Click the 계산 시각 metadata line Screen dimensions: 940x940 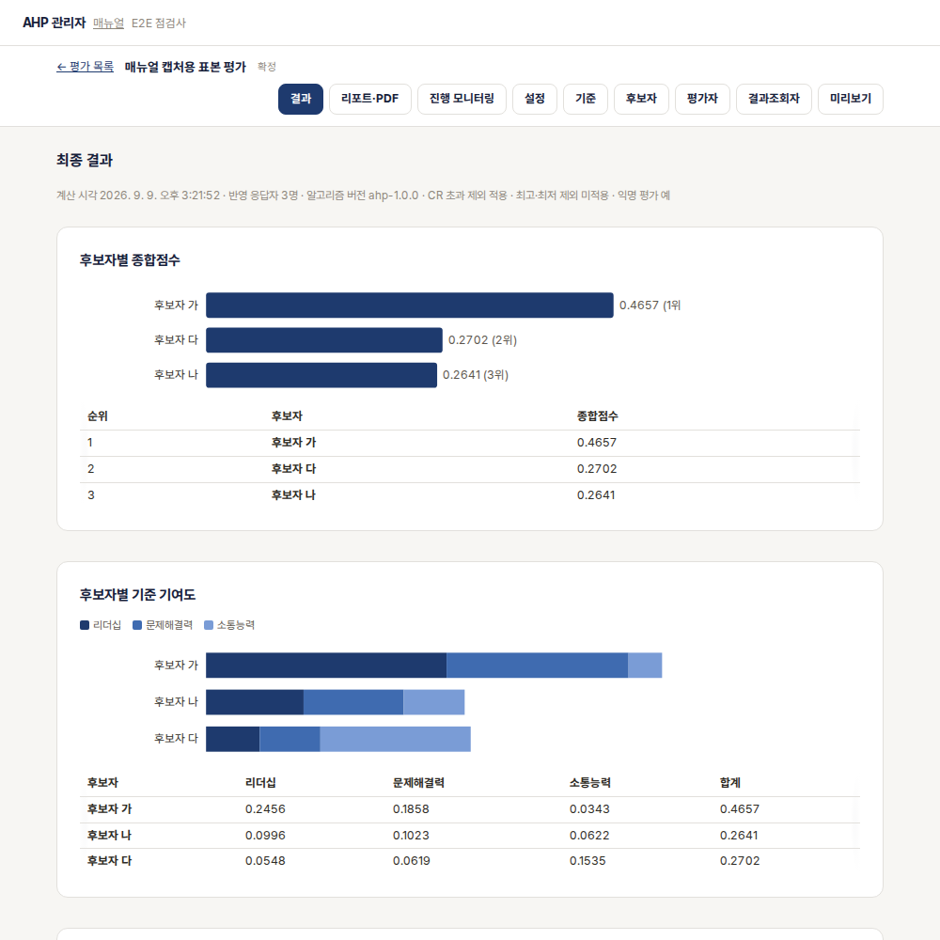tap(363, 196)
